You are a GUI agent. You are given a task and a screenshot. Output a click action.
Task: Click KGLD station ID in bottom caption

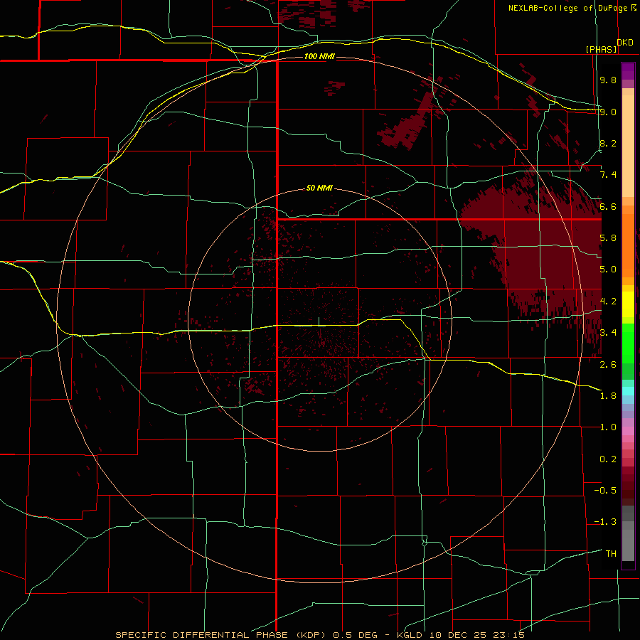[x=408, y=635]
